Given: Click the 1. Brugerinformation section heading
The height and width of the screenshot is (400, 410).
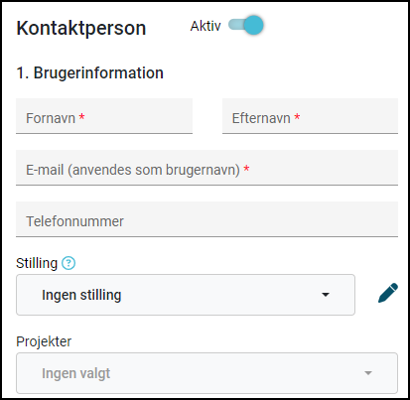Looking at the screenshot, I should (90, 72).
